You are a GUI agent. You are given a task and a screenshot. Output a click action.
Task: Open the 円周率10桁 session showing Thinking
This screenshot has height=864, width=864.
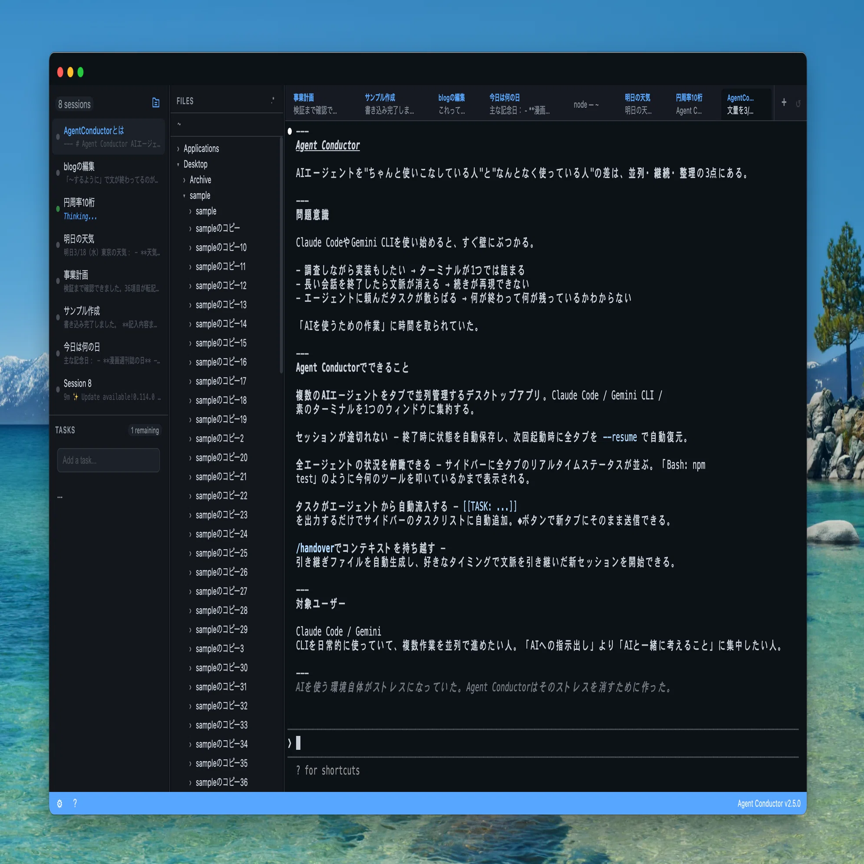109,209
